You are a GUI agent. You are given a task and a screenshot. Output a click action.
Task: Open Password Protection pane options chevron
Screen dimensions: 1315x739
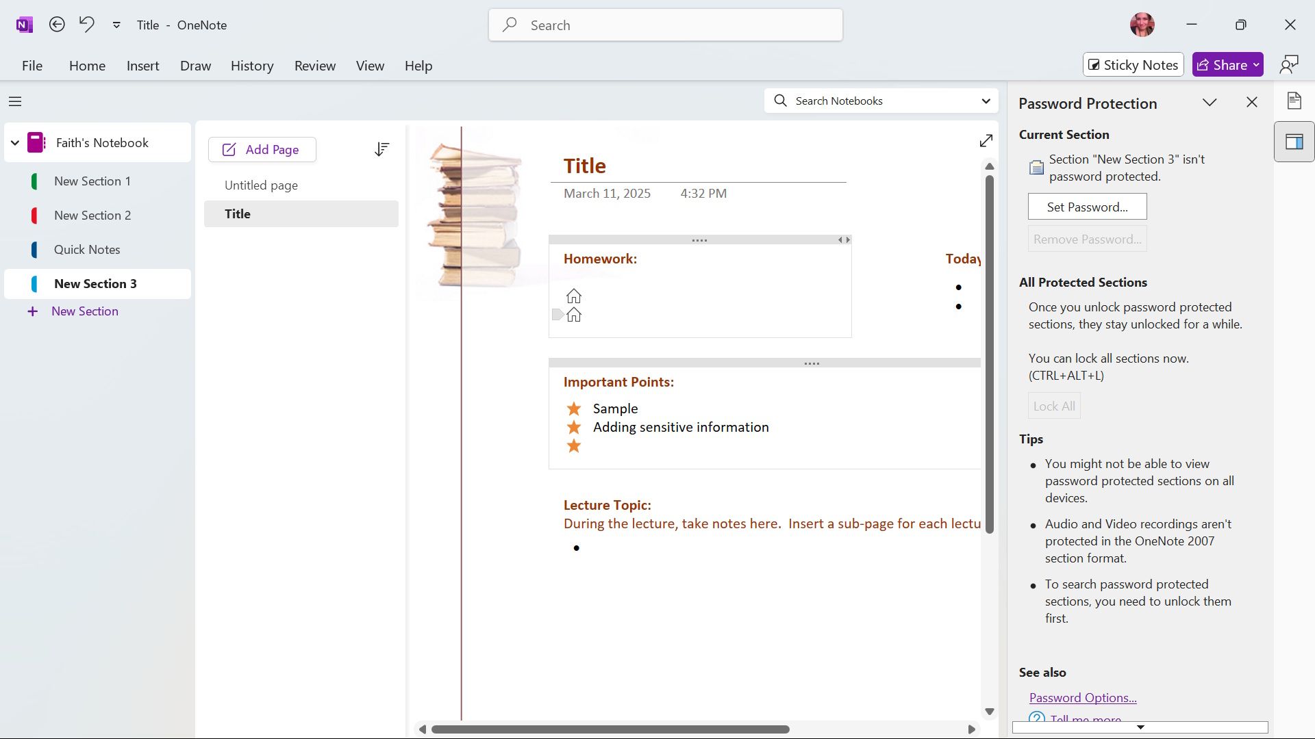click(x=1210, y=103)
